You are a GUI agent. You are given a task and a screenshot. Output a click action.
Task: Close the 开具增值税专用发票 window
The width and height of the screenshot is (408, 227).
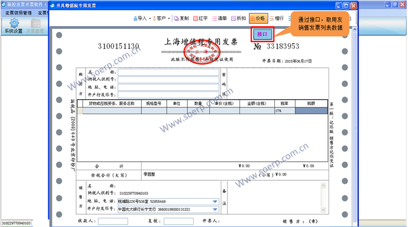click(x=353, y=6)
